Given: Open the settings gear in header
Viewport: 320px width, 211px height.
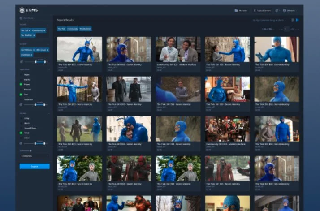Looking at the screenshot, I should point(277,10).
